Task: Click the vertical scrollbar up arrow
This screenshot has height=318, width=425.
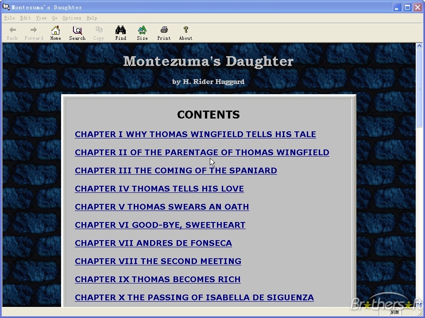Action: click(x=419, y=46)
